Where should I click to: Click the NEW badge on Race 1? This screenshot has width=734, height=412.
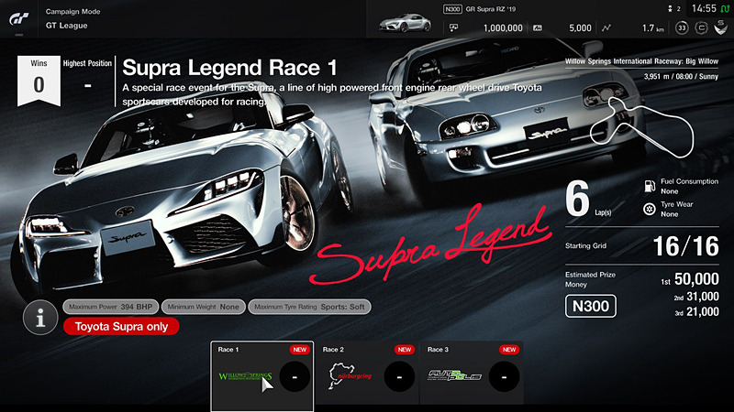click(x=300, y=350)
